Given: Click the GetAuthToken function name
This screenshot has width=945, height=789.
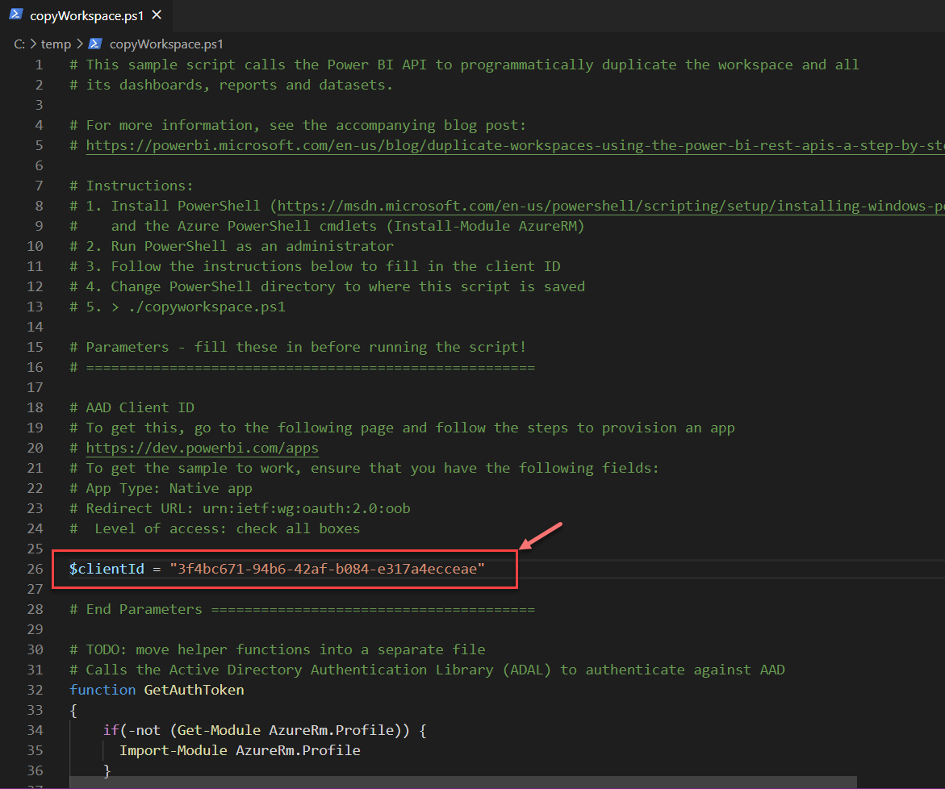Looking at the screenshot, I should [x=194, y=690].
